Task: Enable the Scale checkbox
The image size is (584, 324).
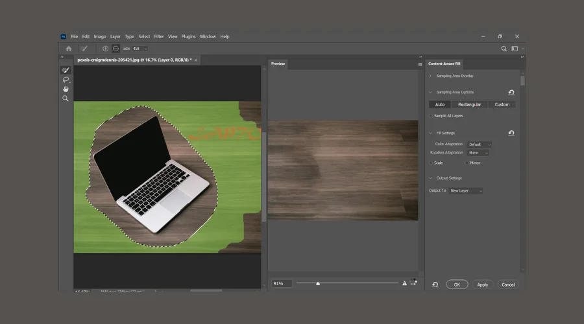Action: click(431, 163)
